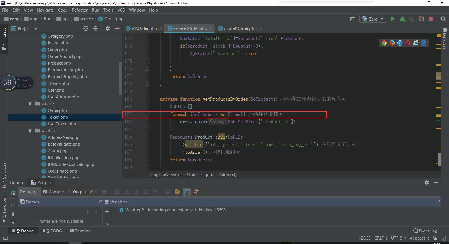Open the Event Log
This screenshot has height=244, width=449.
tap(425, 231)
